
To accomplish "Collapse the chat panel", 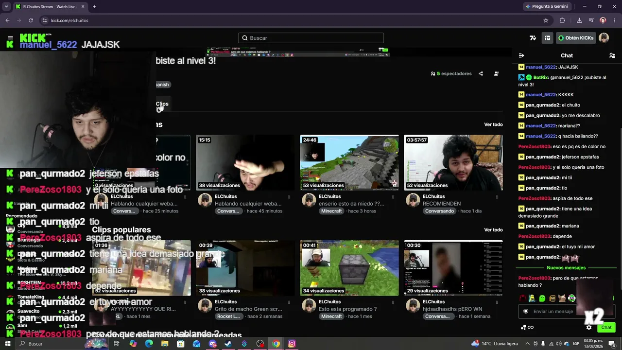I will pyautogui.click(x=521, y=55).
